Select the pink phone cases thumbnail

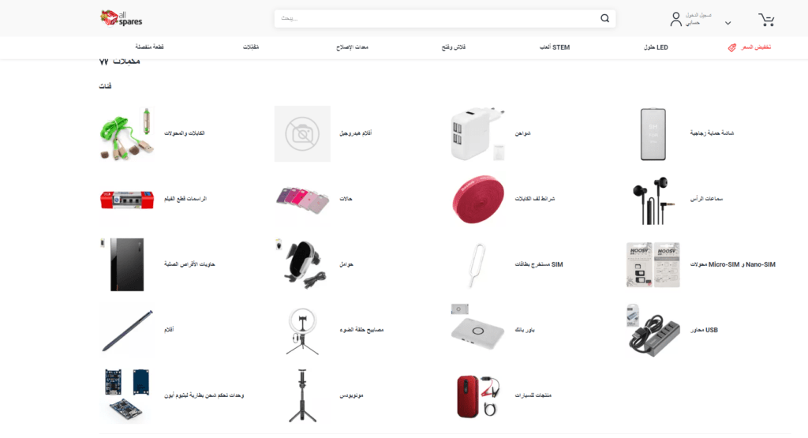click(302, 200)
